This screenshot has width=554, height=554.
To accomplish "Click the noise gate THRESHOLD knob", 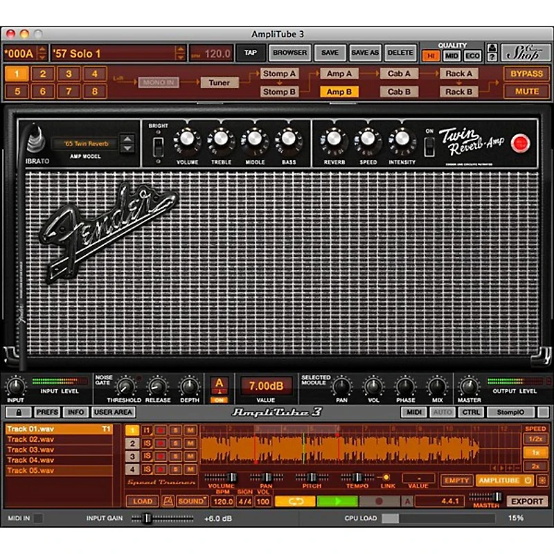I will pos(125,387).
